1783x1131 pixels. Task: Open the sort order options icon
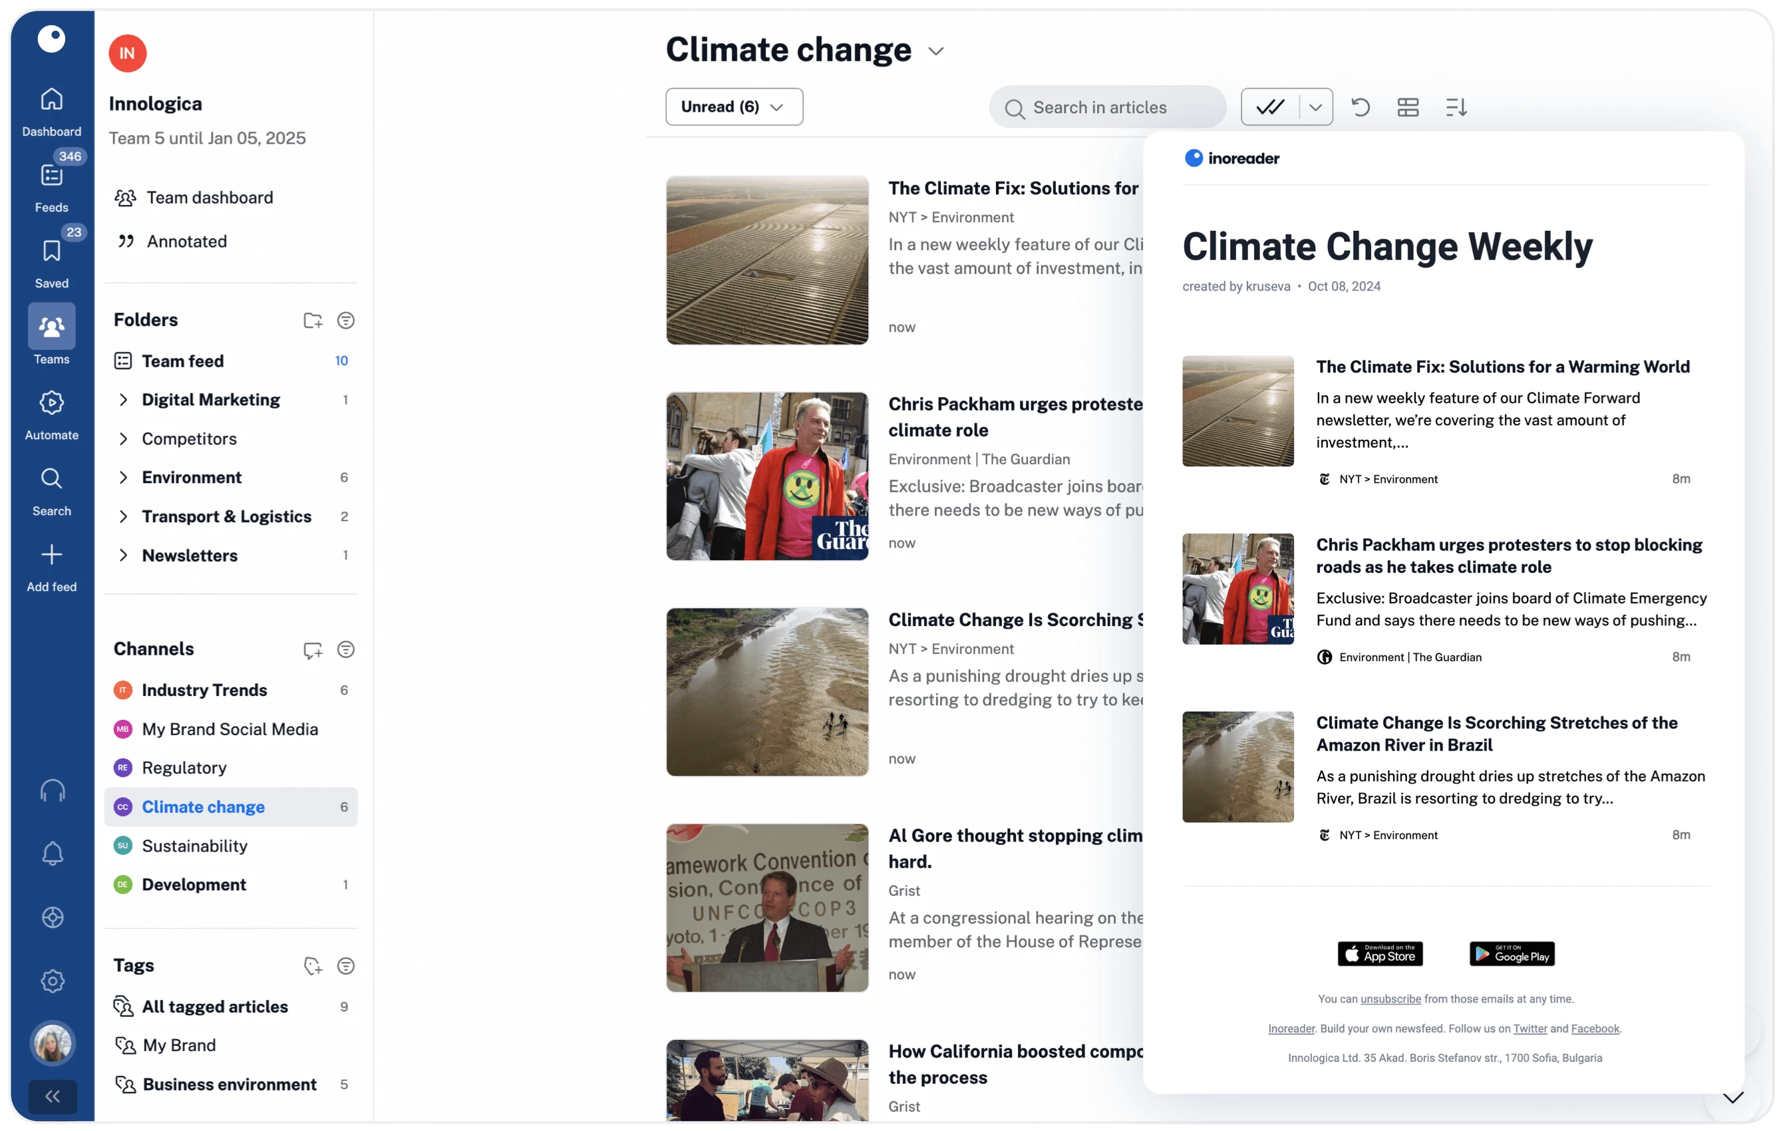pos(1456,107)
